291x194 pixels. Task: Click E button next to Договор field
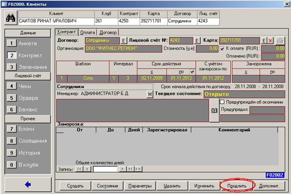point(123,40)
